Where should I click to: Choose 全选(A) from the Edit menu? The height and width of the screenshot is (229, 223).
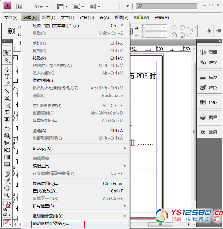click(39, 131)
